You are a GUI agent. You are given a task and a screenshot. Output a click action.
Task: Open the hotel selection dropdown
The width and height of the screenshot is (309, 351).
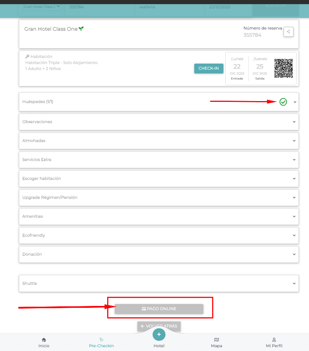(42, 6)
